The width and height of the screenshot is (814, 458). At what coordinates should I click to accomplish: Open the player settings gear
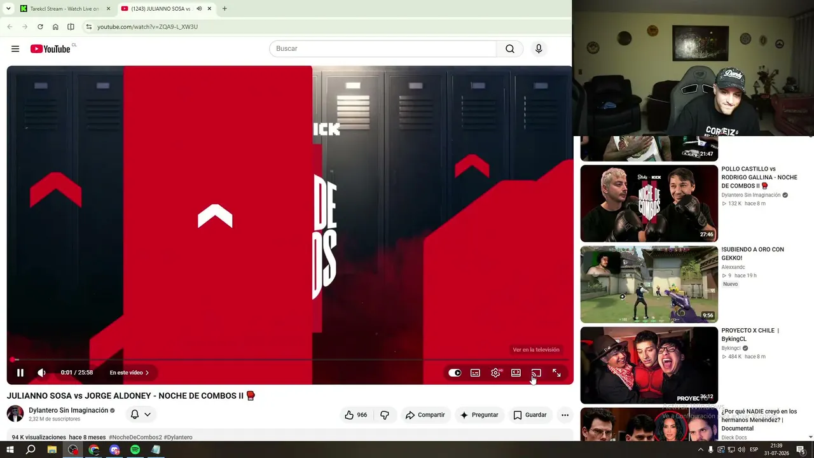pyautogui.click(x=495, y=373)
